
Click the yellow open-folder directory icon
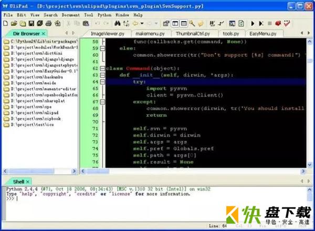pos(23,24)
